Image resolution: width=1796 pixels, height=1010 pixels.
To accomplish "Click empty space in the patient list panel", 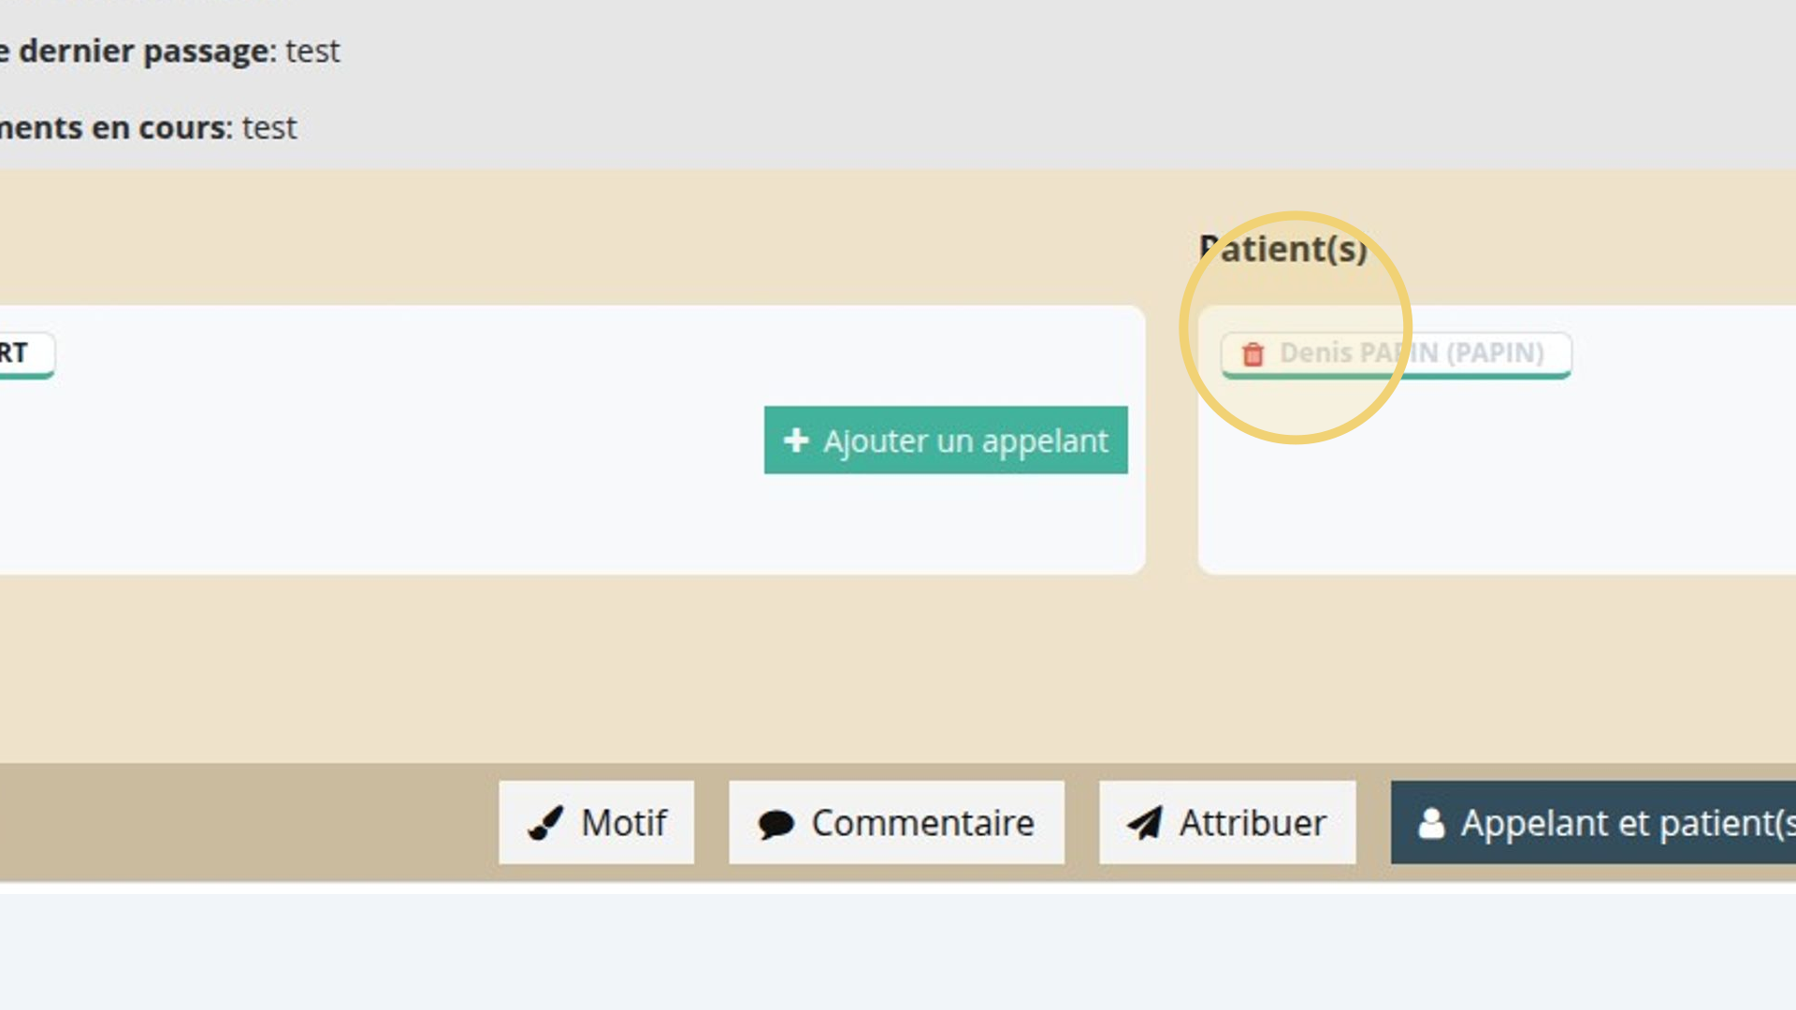I will point(1497,486).
